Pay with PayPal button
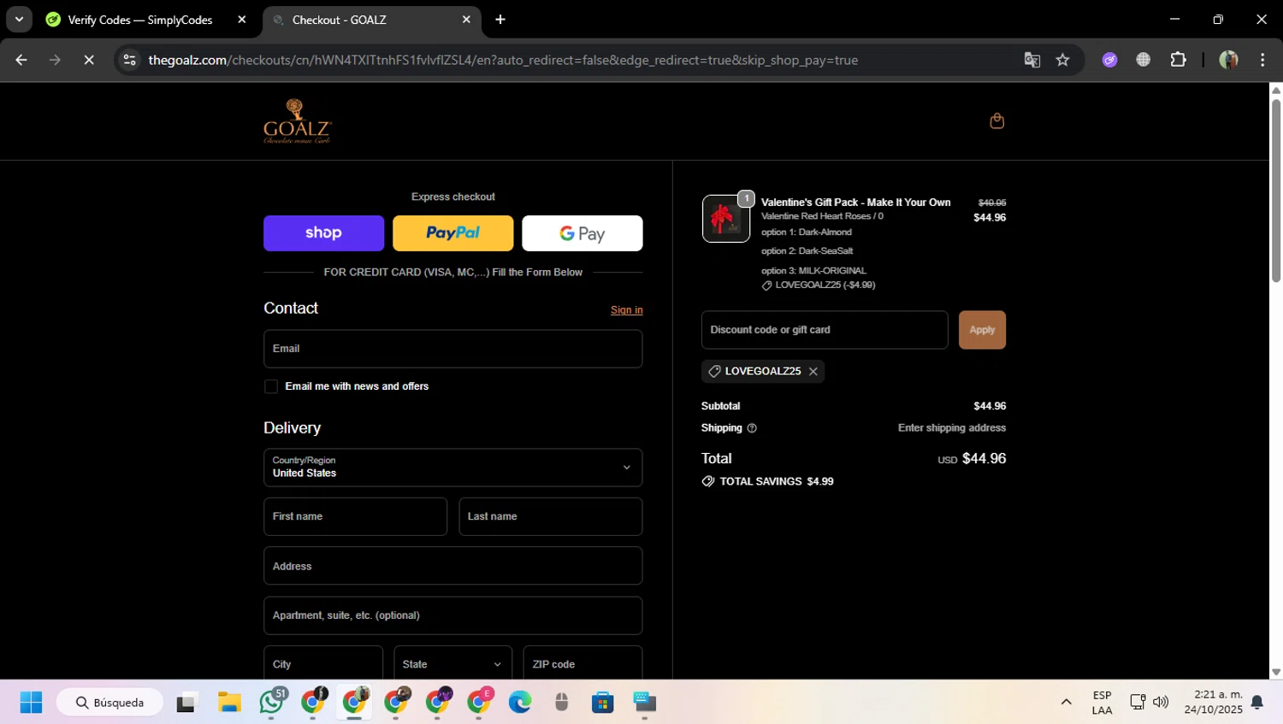The width and height of the screenshot is (1283, 724). pyautogui.click(x=452, y=233)
